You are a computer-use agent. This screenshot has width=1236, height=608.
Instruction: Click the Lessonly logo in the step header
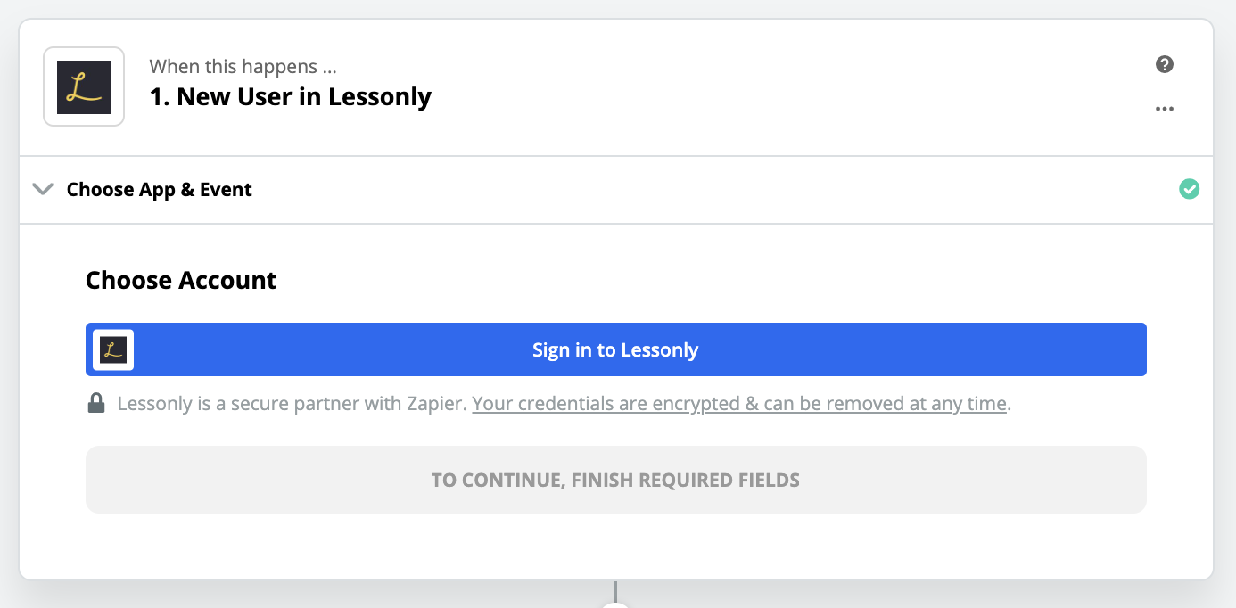[x=84, y=86]
